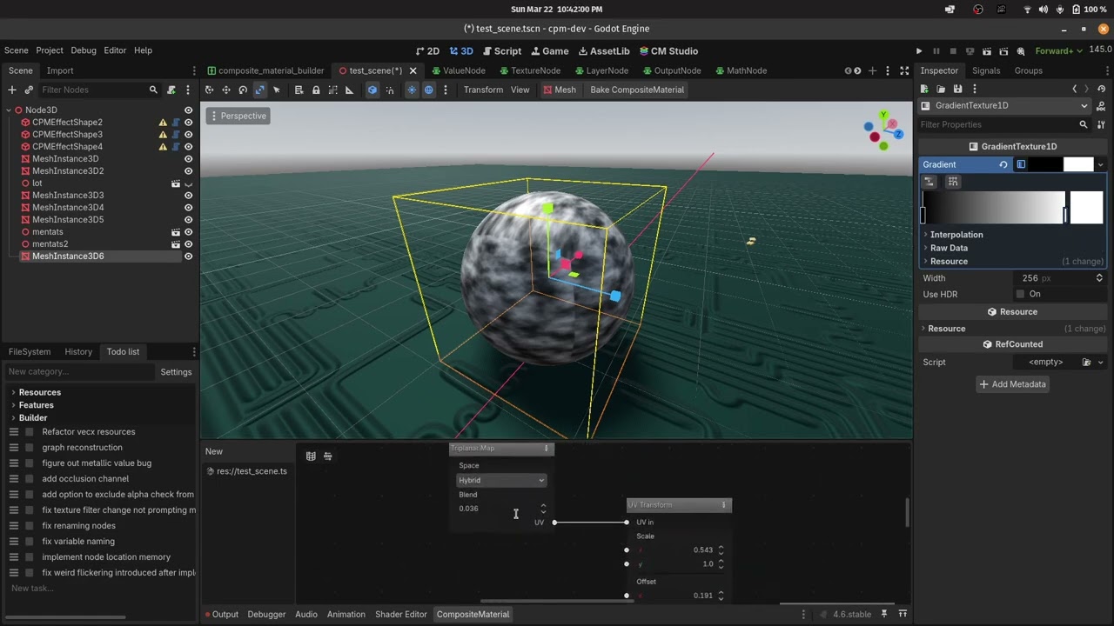Switch to the FileSystem tab
The image size is (1114, 626).
30,351
